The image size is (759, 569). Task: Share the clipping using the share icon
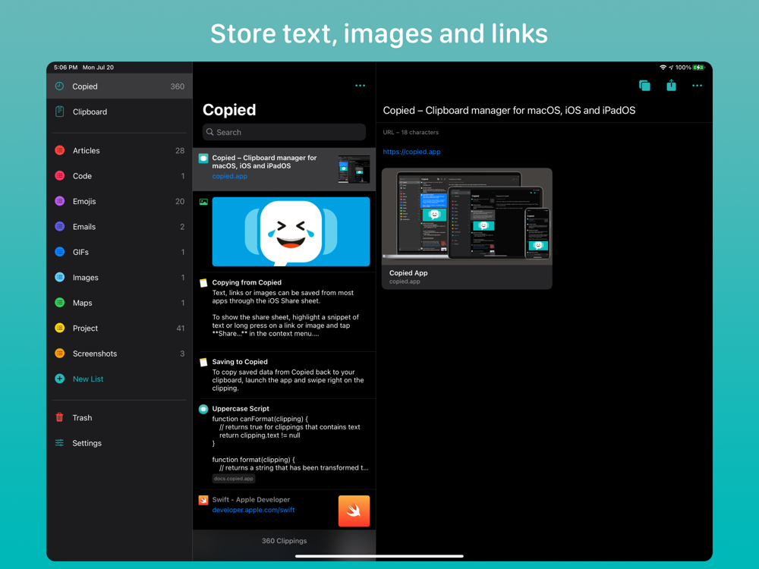[671, 85]
